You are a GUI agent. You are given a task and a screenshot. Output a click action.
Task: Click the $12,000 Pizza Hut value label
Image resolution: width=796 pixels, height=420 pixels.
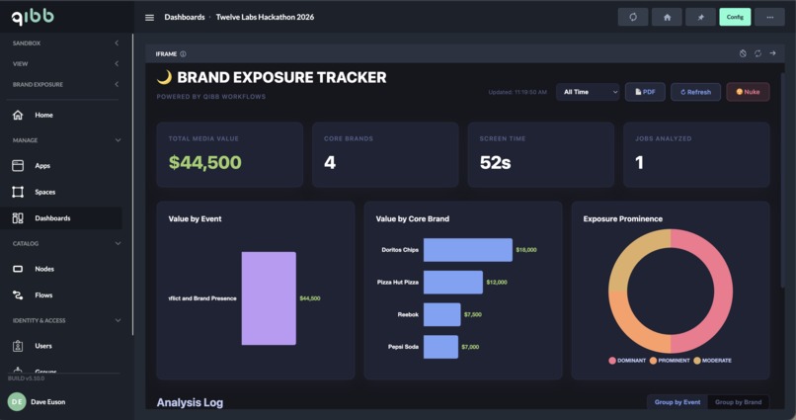pyautogui.click(x=497, y=283)
